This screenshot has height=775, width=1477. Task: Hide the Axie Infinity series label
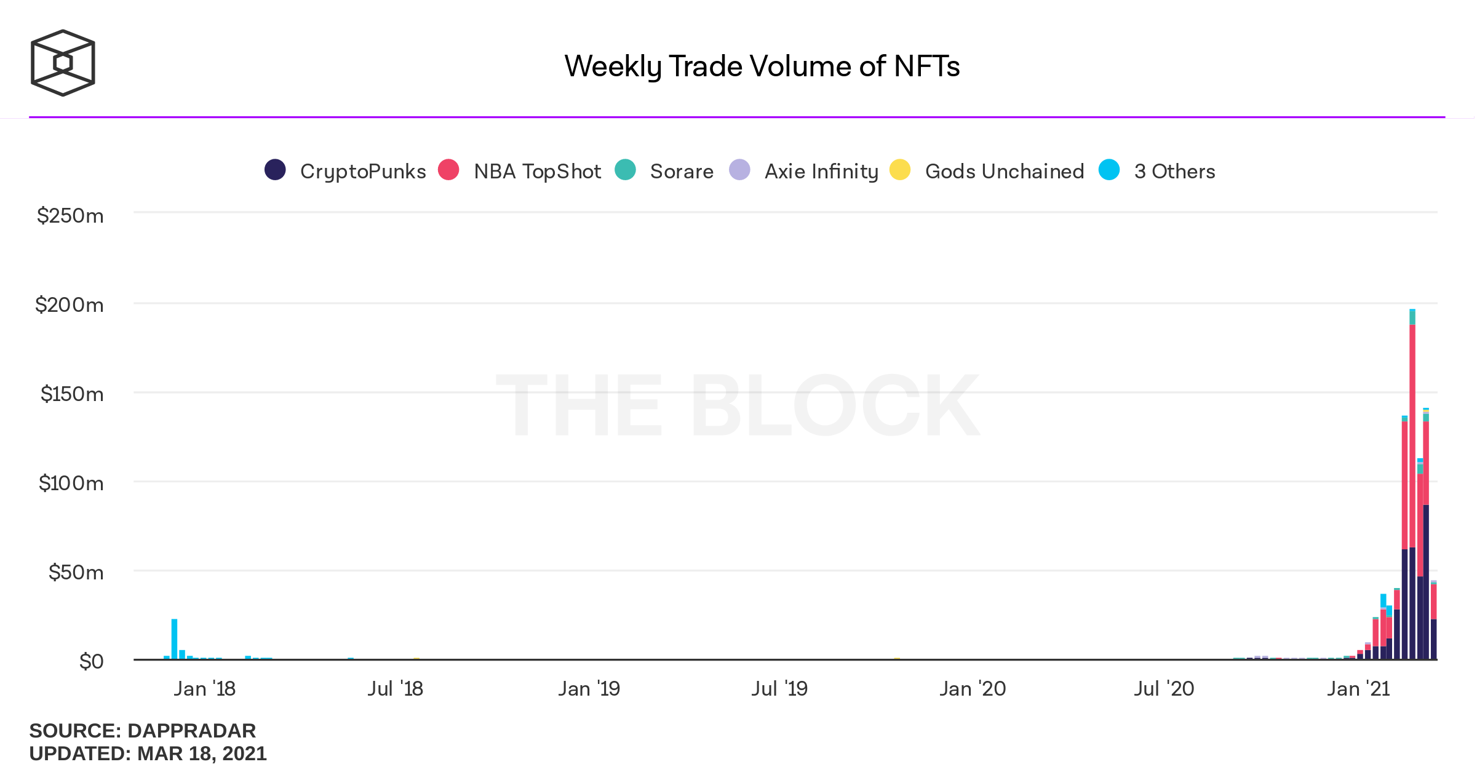(x=821, y=172)
